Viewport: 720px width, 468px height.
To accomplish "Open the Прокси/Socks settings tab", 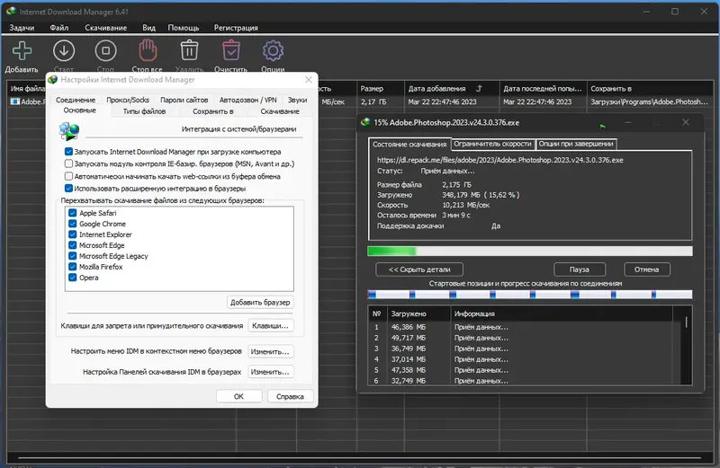I will [x=126, y=100].
